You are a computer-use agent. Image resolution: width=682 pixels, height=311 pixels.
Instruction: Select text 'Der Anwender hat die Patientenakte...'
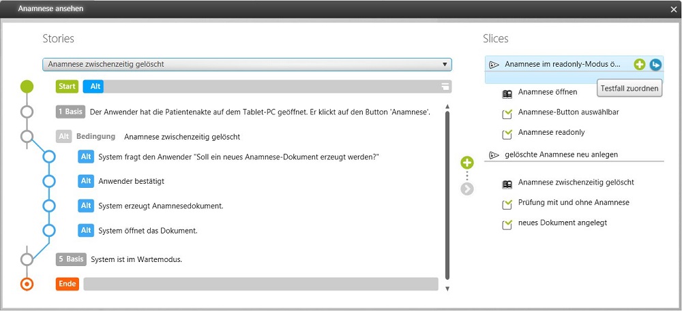260,112
